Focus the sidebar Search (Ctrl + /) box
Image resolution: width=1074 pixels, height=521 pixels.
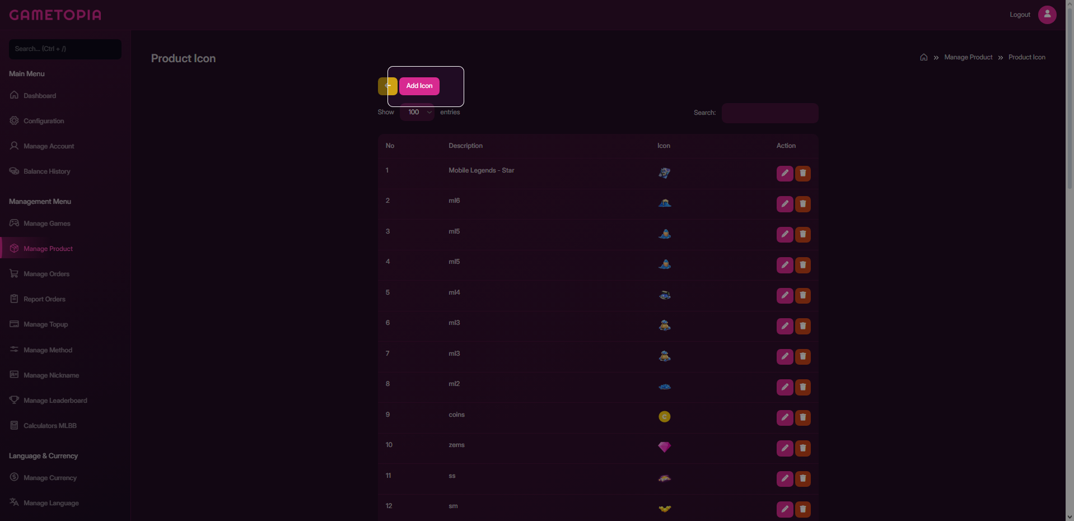tap(65, 49)
